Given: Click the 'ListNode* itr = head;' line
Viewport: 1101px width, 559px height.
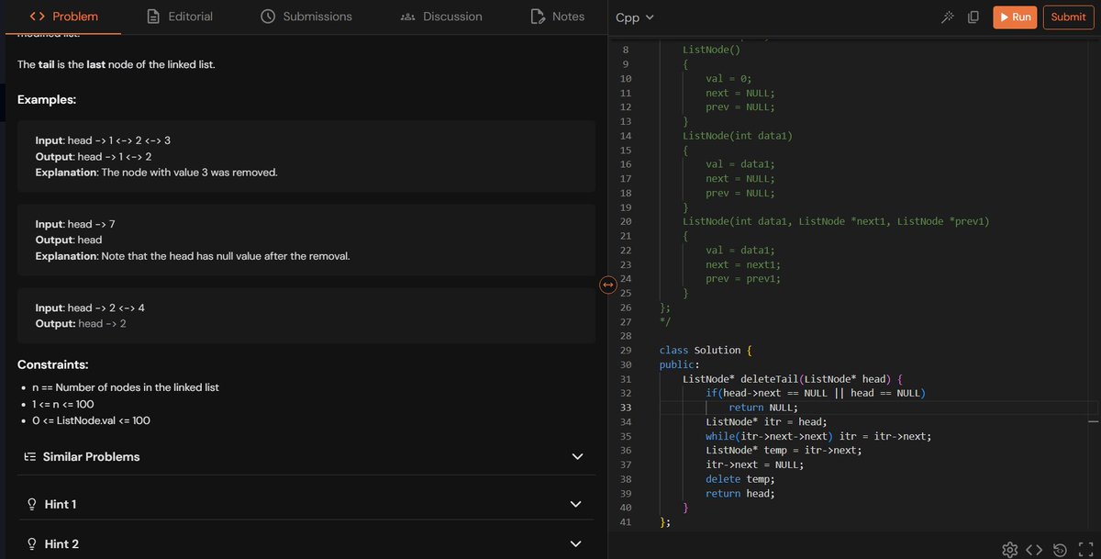Looking at the screenshot, I should point(766,421).
